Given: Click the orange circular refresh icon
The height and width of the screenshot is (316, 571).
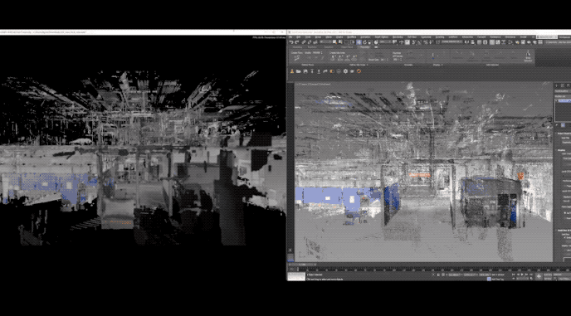Looking at the screenshot, I should point(359,71).
